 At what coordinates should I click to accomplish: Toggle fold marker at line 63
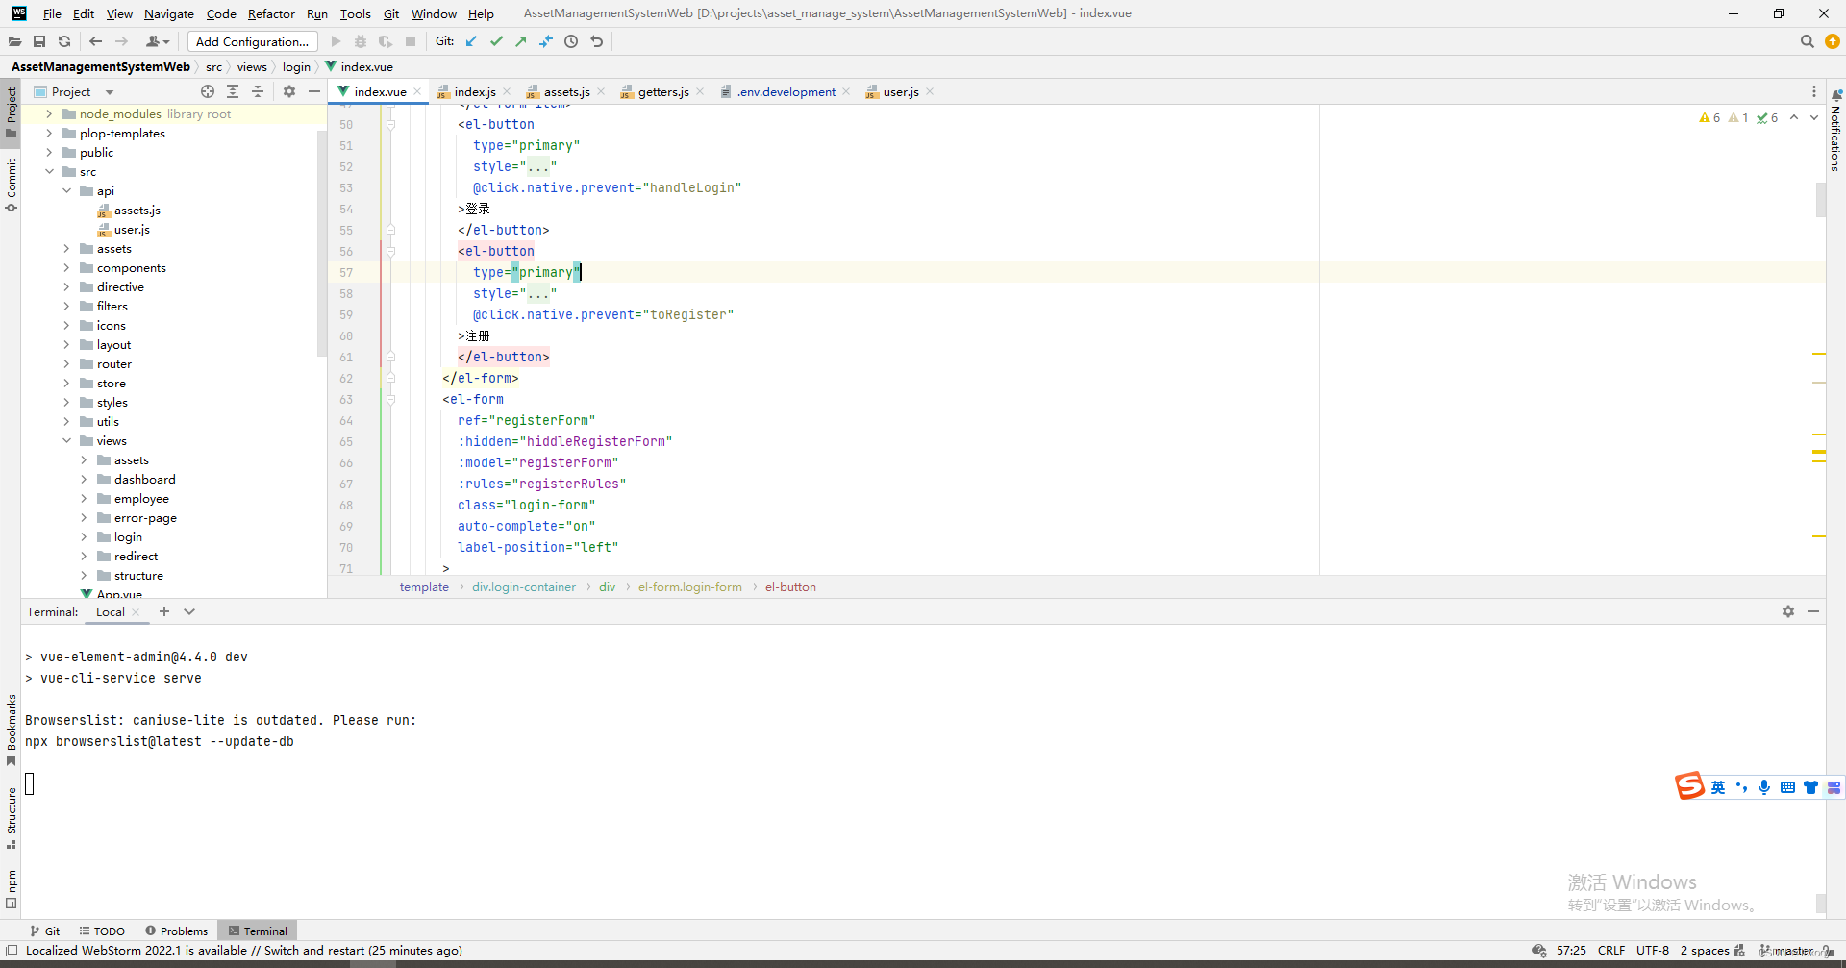tap(390, 399)
